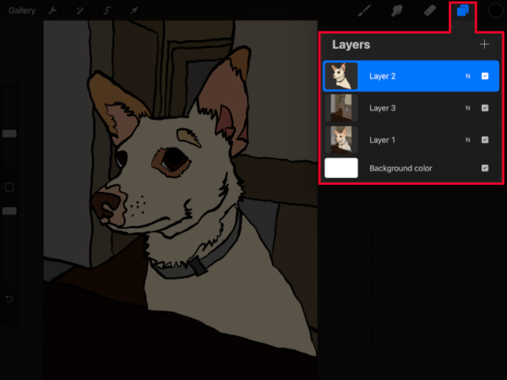Viewport: 507px width, 380px height.
Task: Open Layer 1 blend mode N options
Action: [x=466, y=139]
